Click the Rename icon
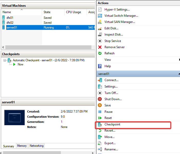 point(100,149)
